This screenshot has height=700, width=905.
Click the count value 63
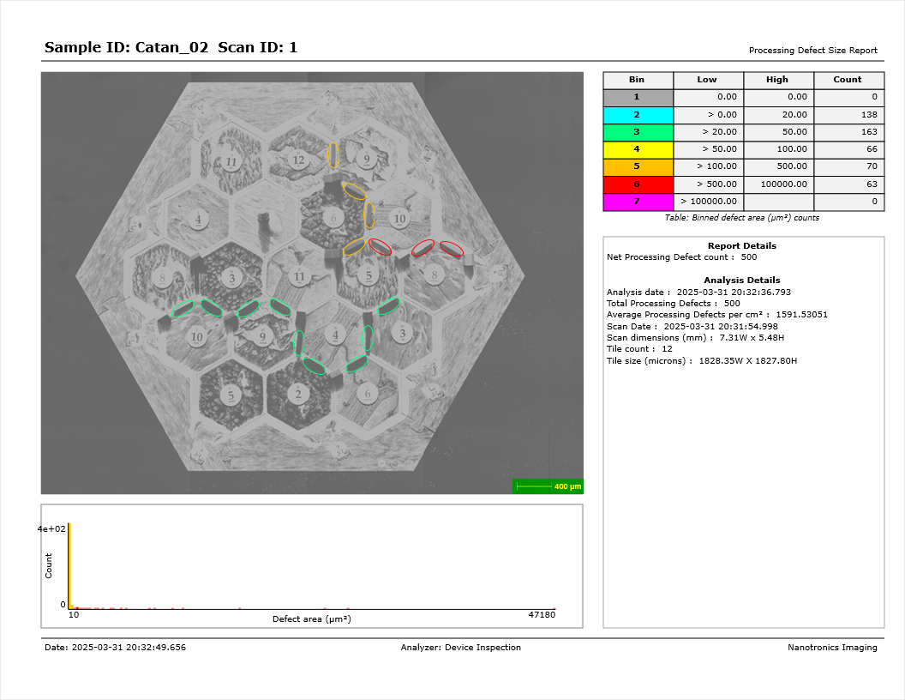[x=872, y=184]
